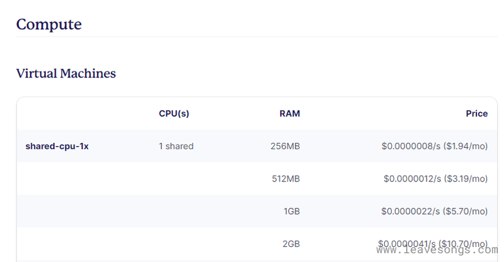Click the $5.70/mo price cell

tap(435, 212)
